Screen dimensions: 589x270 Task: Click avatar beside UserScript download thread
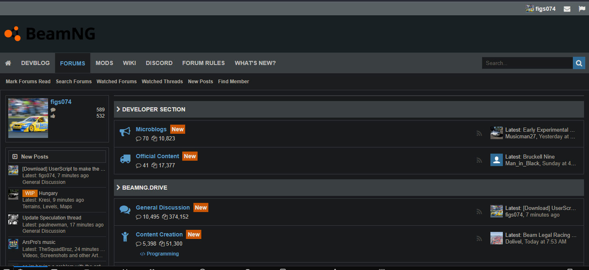pyautogui.click(x=13, y=170)
